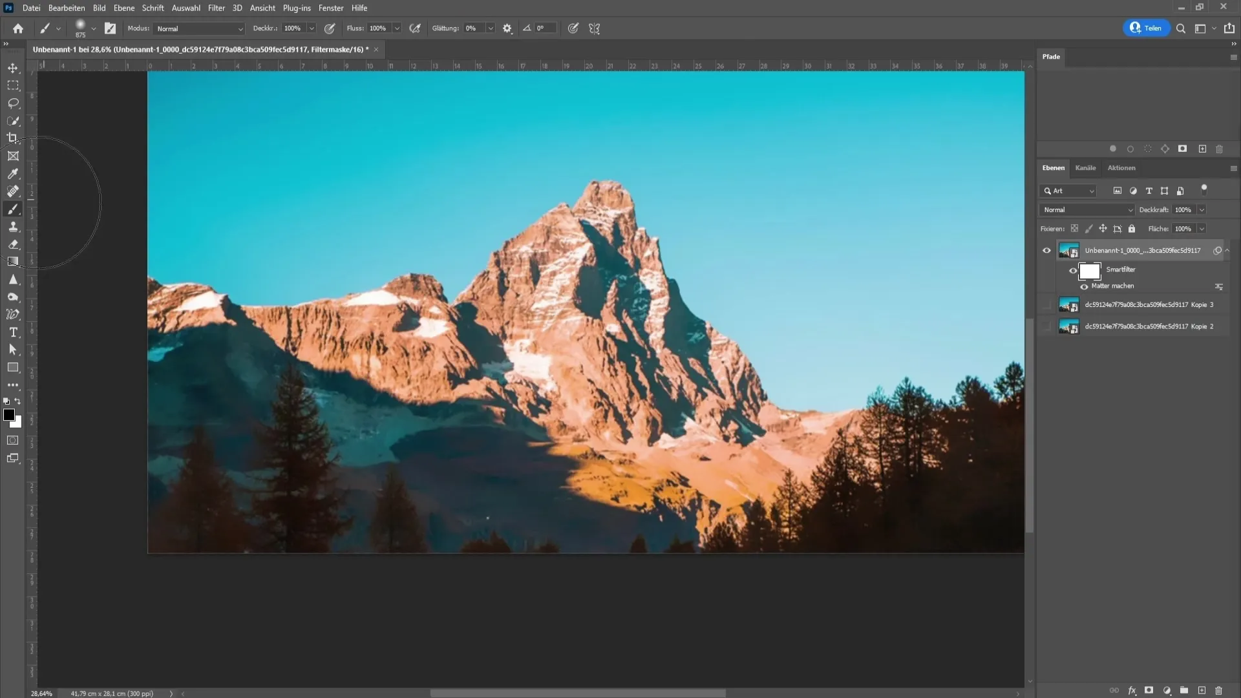Select the Crop tool
Viewport: 1241px width, 698px height.
[13, 138]
